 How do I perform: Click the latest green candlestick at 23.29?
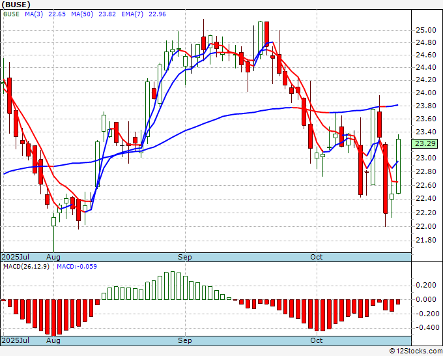398,166
